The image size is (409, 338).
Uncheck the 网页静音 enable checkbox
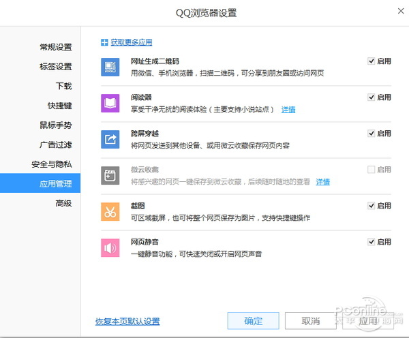[x=372, y=242]
